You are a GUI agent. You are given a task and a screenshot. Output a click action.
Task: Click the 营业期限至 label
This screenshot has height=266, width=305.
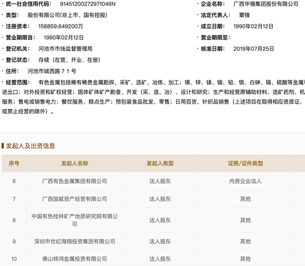tap(215, 38)
